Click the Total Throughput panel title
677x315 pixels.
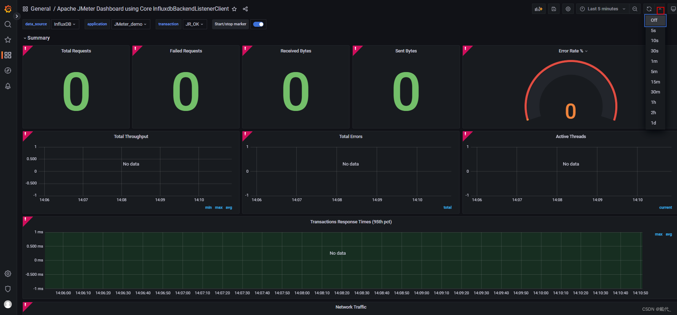[x=131, y=137]
